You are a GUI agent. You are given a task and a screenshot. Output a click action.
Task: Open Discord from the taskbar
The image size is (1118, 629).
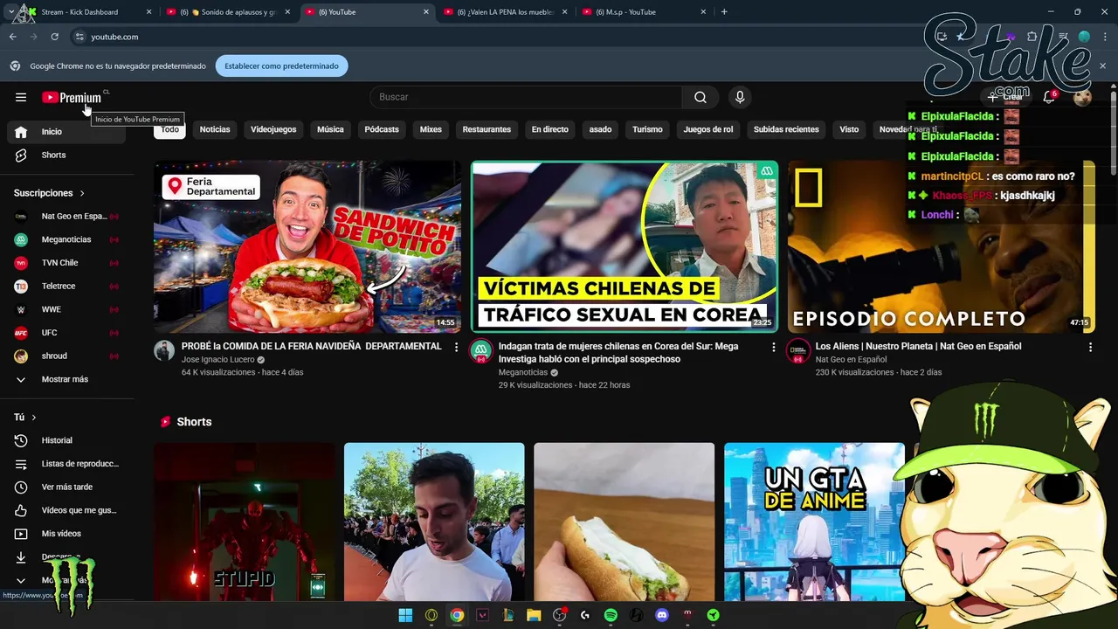coord(662,615)
